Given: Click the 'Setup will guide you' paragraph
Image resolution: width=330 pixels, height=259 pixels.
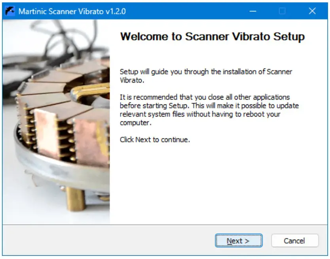Looking at the screenshot, I should pyautogui.click(x=206, y=76).
